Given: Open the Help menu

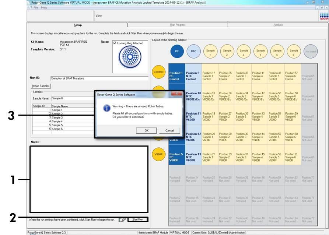Looking at the screenshot, I should tap(44, 8).
